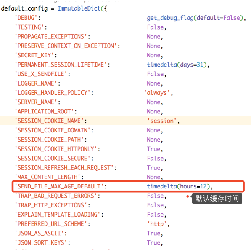Click the 'PROPAGATE_EXCEPTIONS' key
This screenshot has width=251, height=250.
pos(51,37)
